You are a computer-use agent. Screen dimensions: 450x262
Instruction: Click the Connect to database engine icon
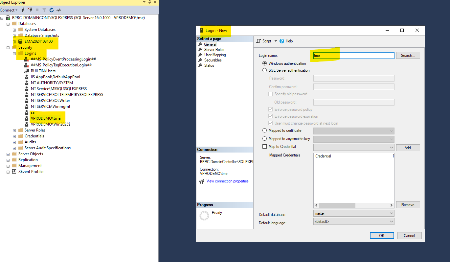[x=23, y=10]
